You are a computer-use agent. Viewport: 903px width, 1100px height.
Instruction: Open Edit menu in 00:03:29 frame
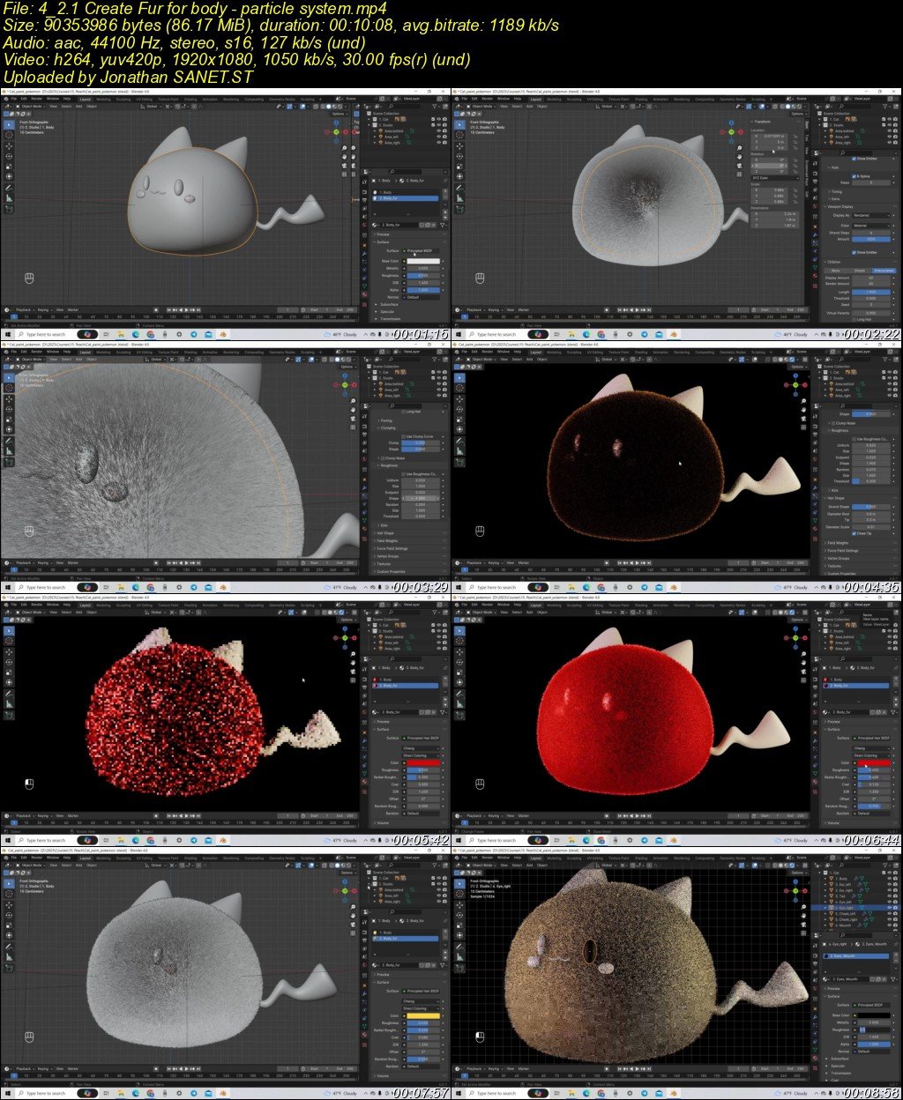pyautogui.click(x=24, y=352)
